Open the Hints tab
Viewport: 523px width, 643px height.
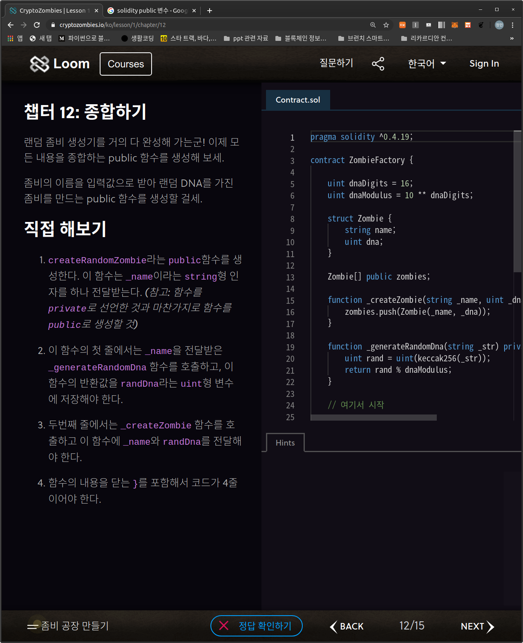click(x=285, y=443)
